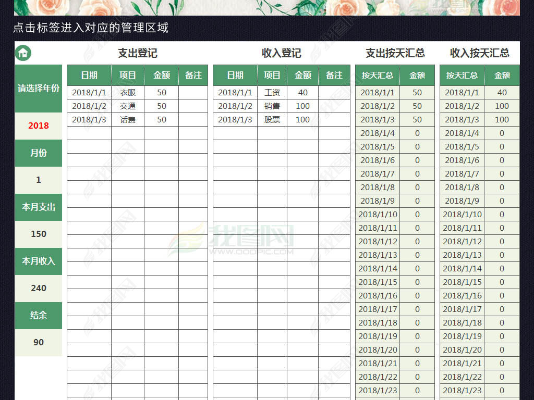Viewport: 534px width, 400px height.
Task: Click the 股票 income item cell
Action: click(272, 120)
